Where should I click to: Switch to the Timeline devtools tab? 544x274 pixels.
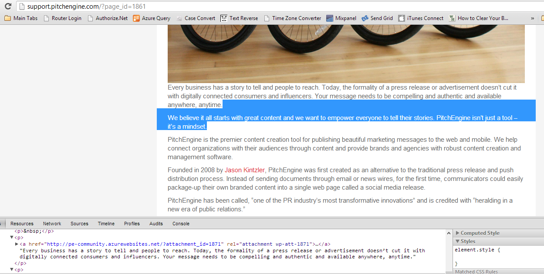click(x=106, y=224)
